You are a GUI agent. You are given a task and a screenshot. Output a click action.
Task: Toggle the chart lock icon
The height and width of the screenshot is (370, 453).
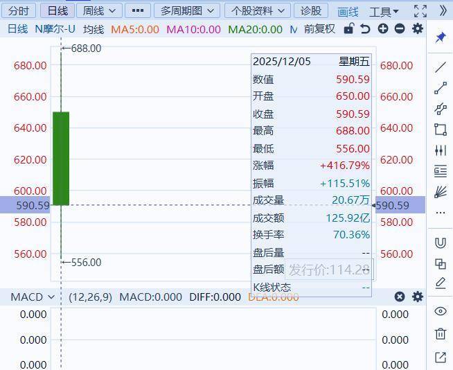[x=349, y=29]
